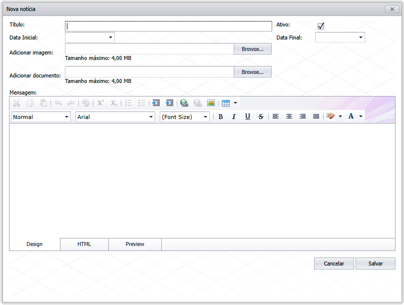Uncheck the Ativo checkbox
Viewport: 404px width, 305px height.
(321, 26)
